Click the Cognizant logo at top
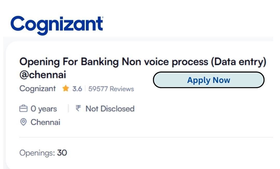280x169 pixels. 57,25
